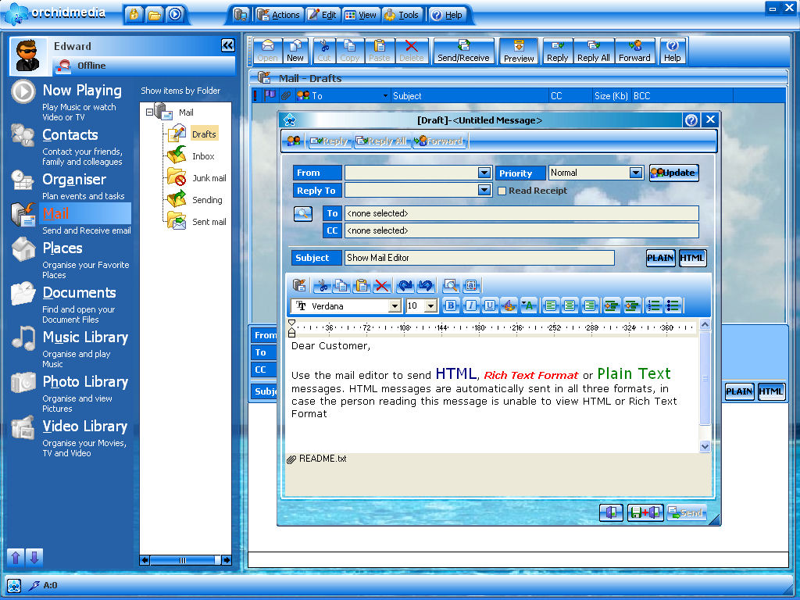Image resolution: width=800 pixels, height=600 pixels.
Task: Click the Forward button in the main toolbar
Action: coord(634,52)
